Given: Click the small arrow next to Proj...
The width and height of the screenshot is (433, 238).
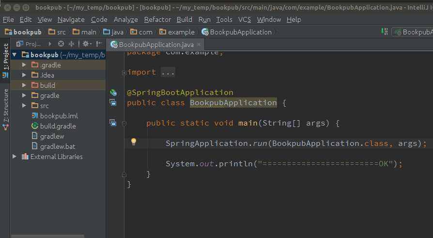Looking at the screenshot, I should [x=50, y=44].
